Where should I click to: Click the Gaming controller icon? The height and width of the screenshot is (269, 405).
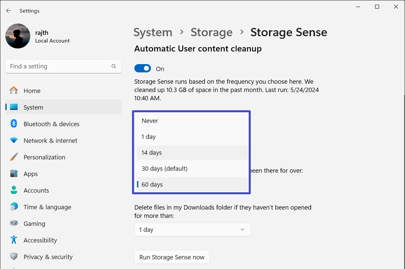14,224
